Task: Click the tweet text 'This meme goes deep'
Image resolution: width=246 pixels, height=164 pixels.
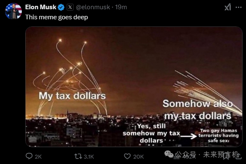Action: [57, 17]
